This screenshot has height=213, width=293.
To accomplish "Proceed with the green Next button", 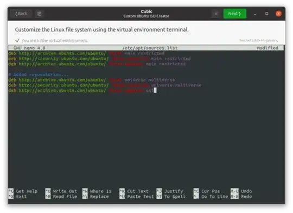I will (x=234, y=14).
